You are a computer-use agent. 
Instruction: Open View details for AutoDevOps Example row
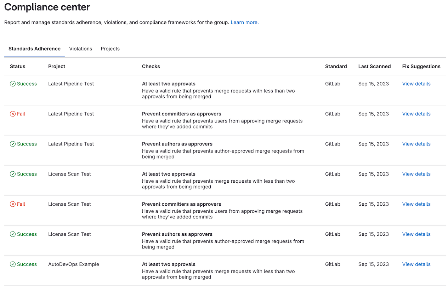pos(416,264)
